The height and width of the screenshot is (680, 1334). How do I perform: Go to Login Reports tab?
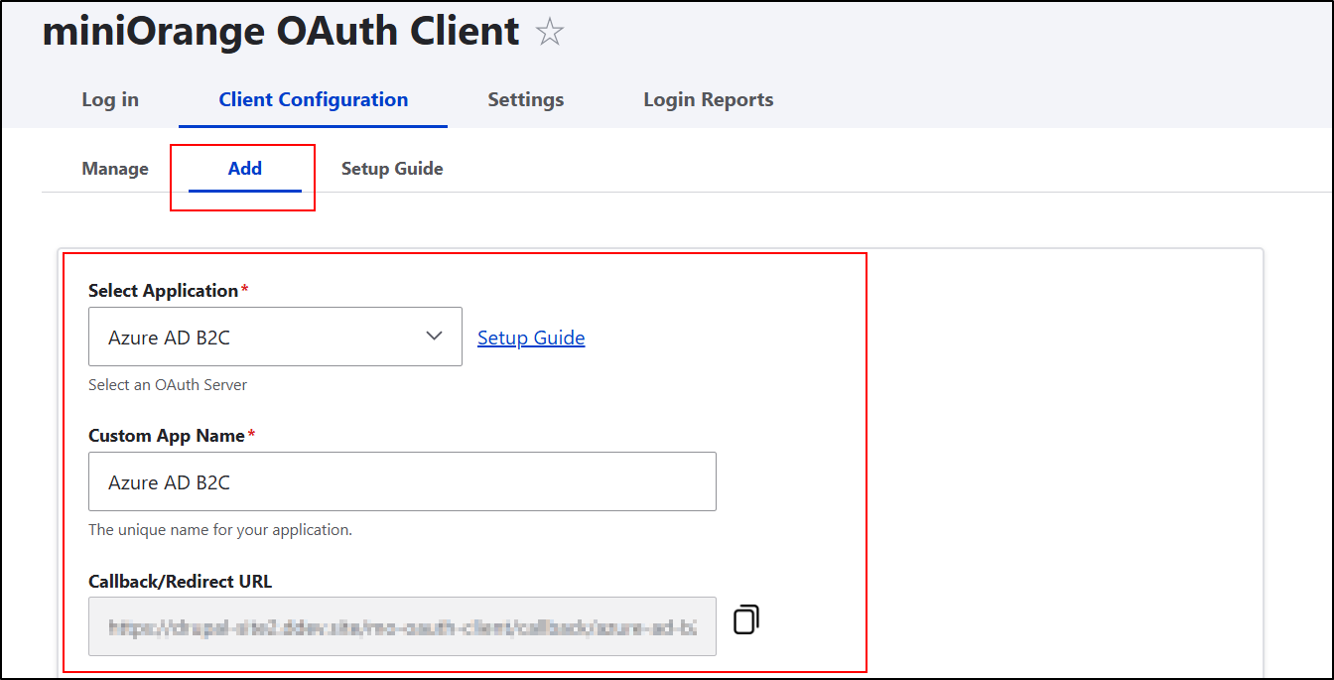coord(709,99)
